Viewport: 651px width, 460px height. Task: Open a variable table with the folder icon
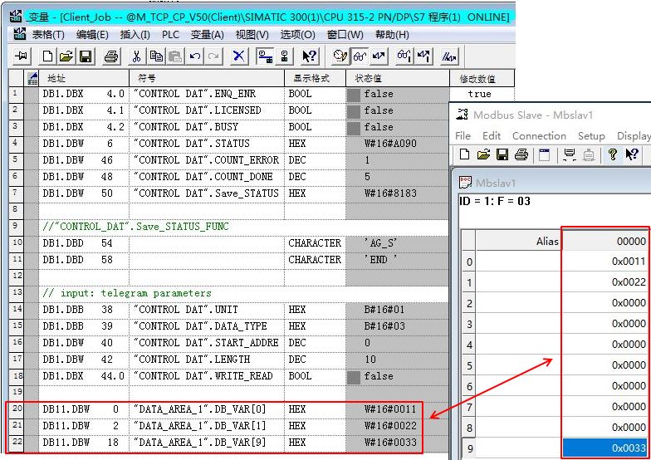click(66, 56)
